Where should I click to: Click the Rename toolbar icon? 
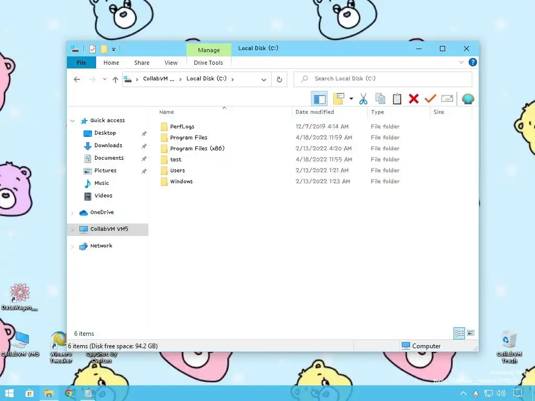[x=447, y=99]
